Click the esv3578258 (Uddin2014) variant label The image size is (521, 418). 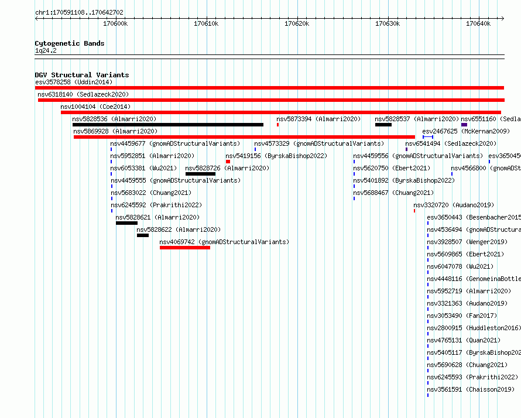pos(74,82)
